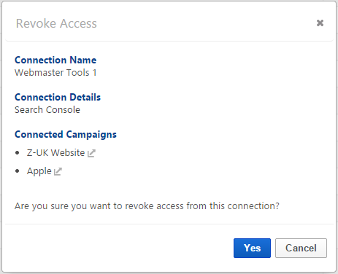Click the Cancel button
The width and height of the screenshot is (338, 274).
point(301,248)
